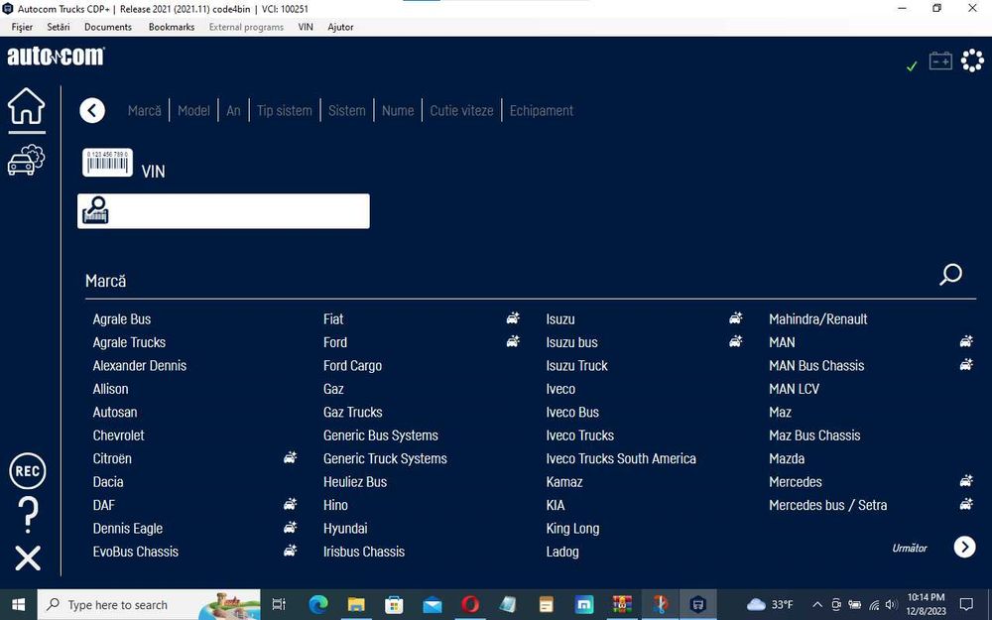Start recording with the REC icon
Screen dimensions: 992x620
(x=28, y=471)
